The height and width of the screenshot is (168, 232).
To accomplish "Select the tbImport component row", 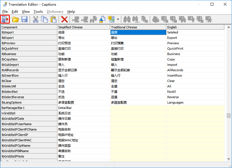I will [29, 32].
